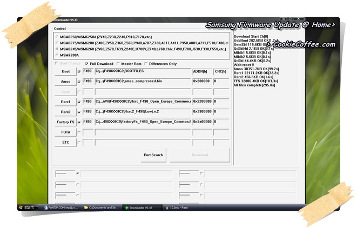This screenshot has width=357, height=228.
Task: Switch to Downloader V5.33 taskbar item
Action: pyautogui.click(x=142, y=207)
